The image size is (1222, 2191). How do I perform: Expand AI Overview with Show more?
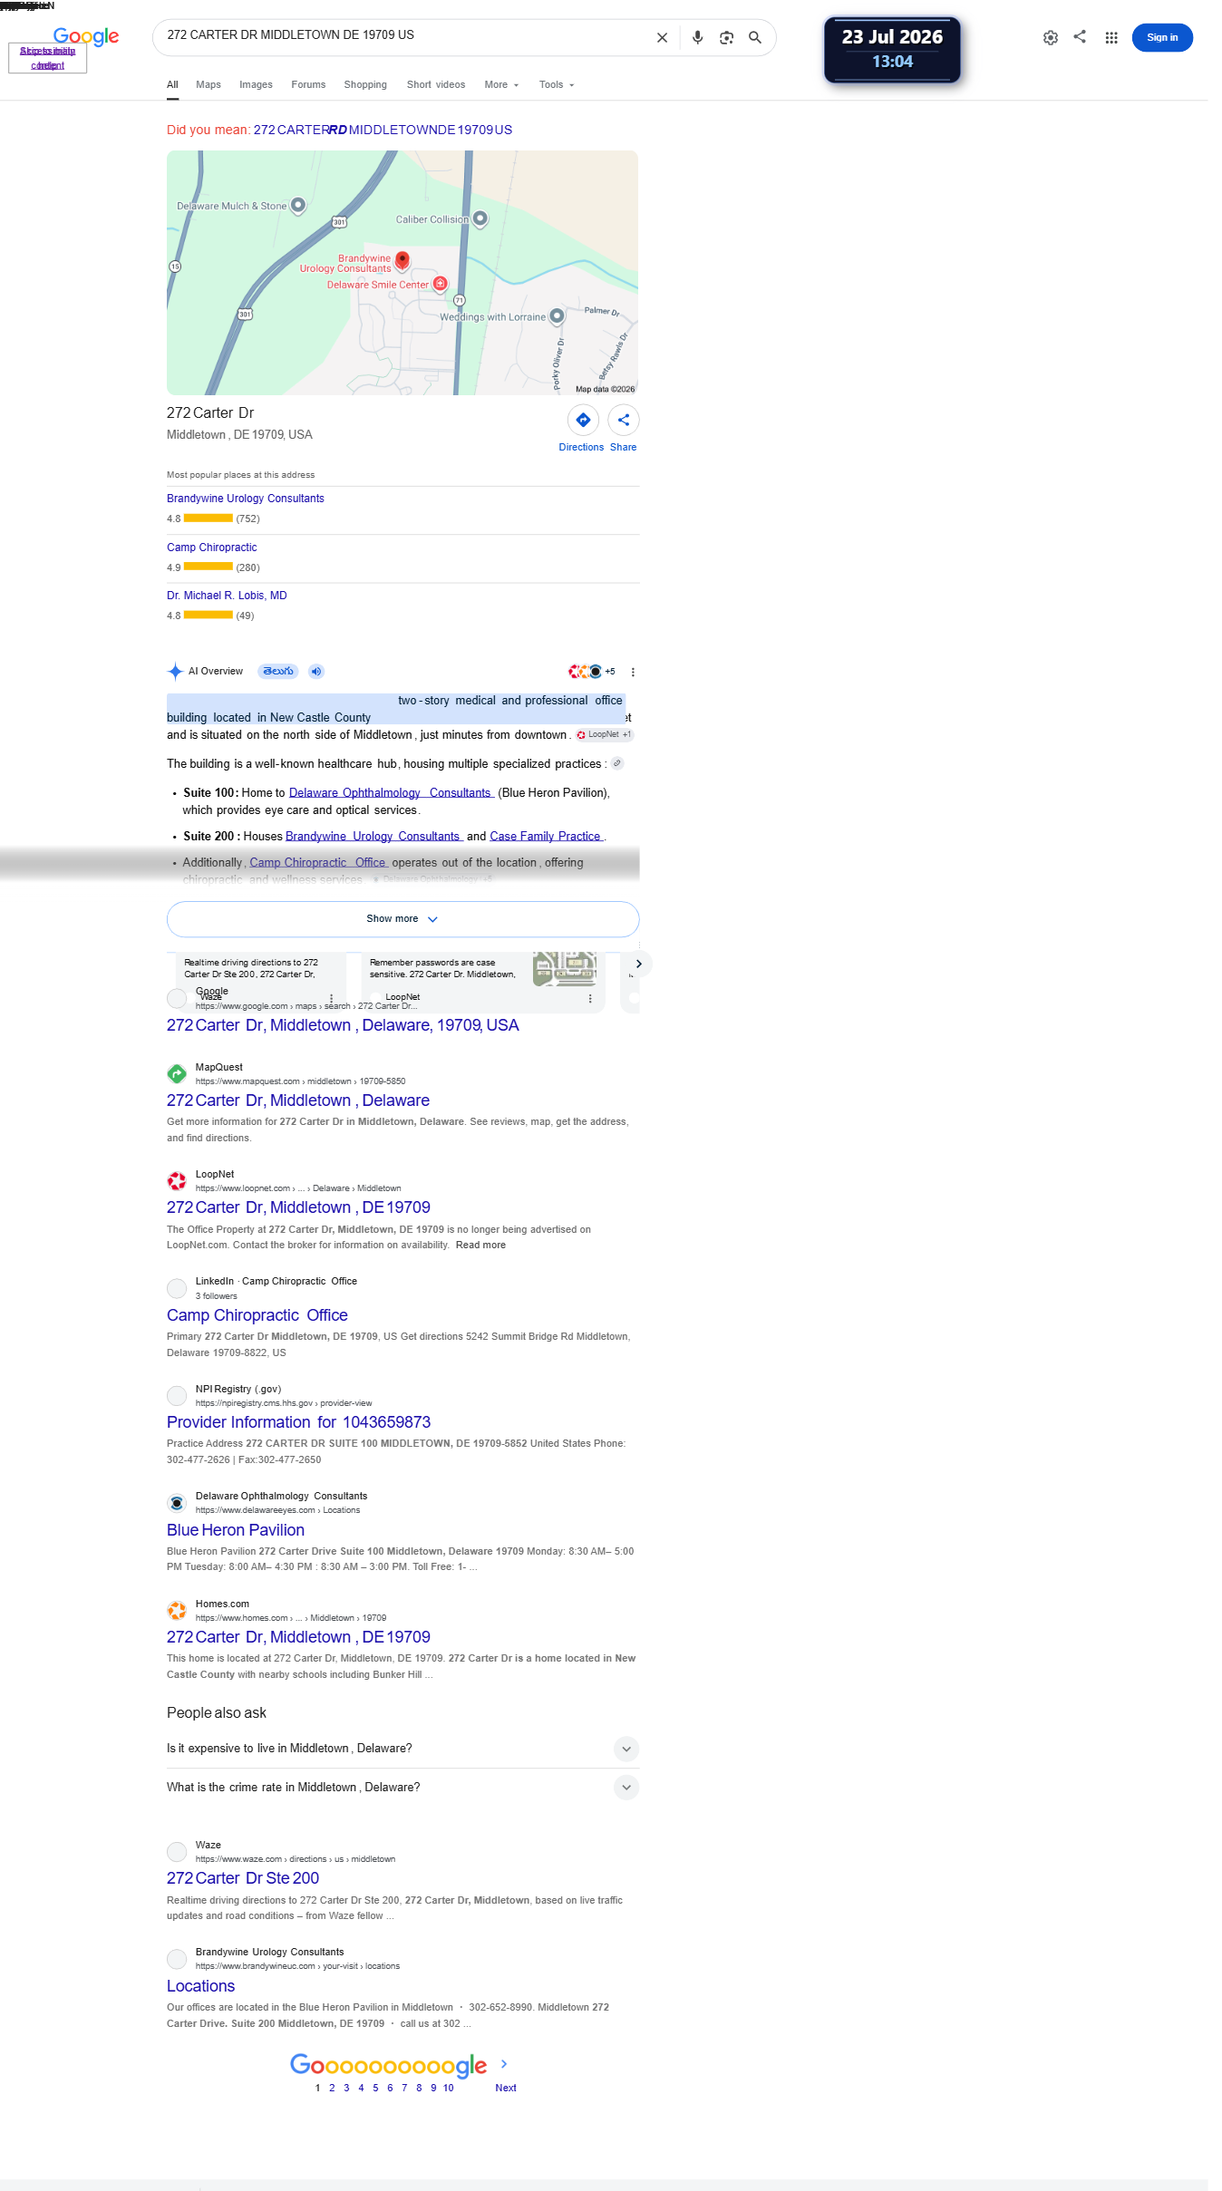coord(402,919)
